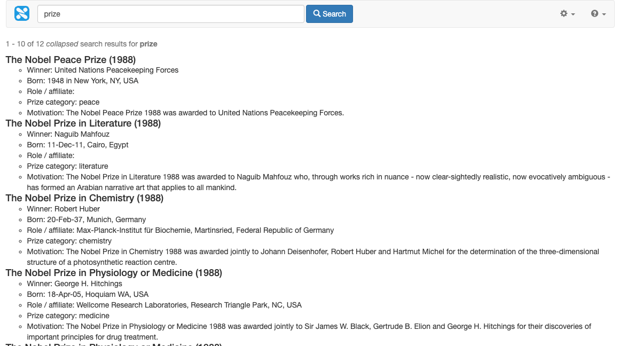Select the Winner: Robert Huber line
Viewport: 619px width, 346px height.
click(x=63, y=209)
